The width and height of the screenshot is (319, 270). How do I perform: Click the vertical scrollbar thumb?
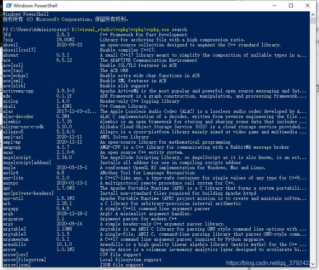point(313,21)
